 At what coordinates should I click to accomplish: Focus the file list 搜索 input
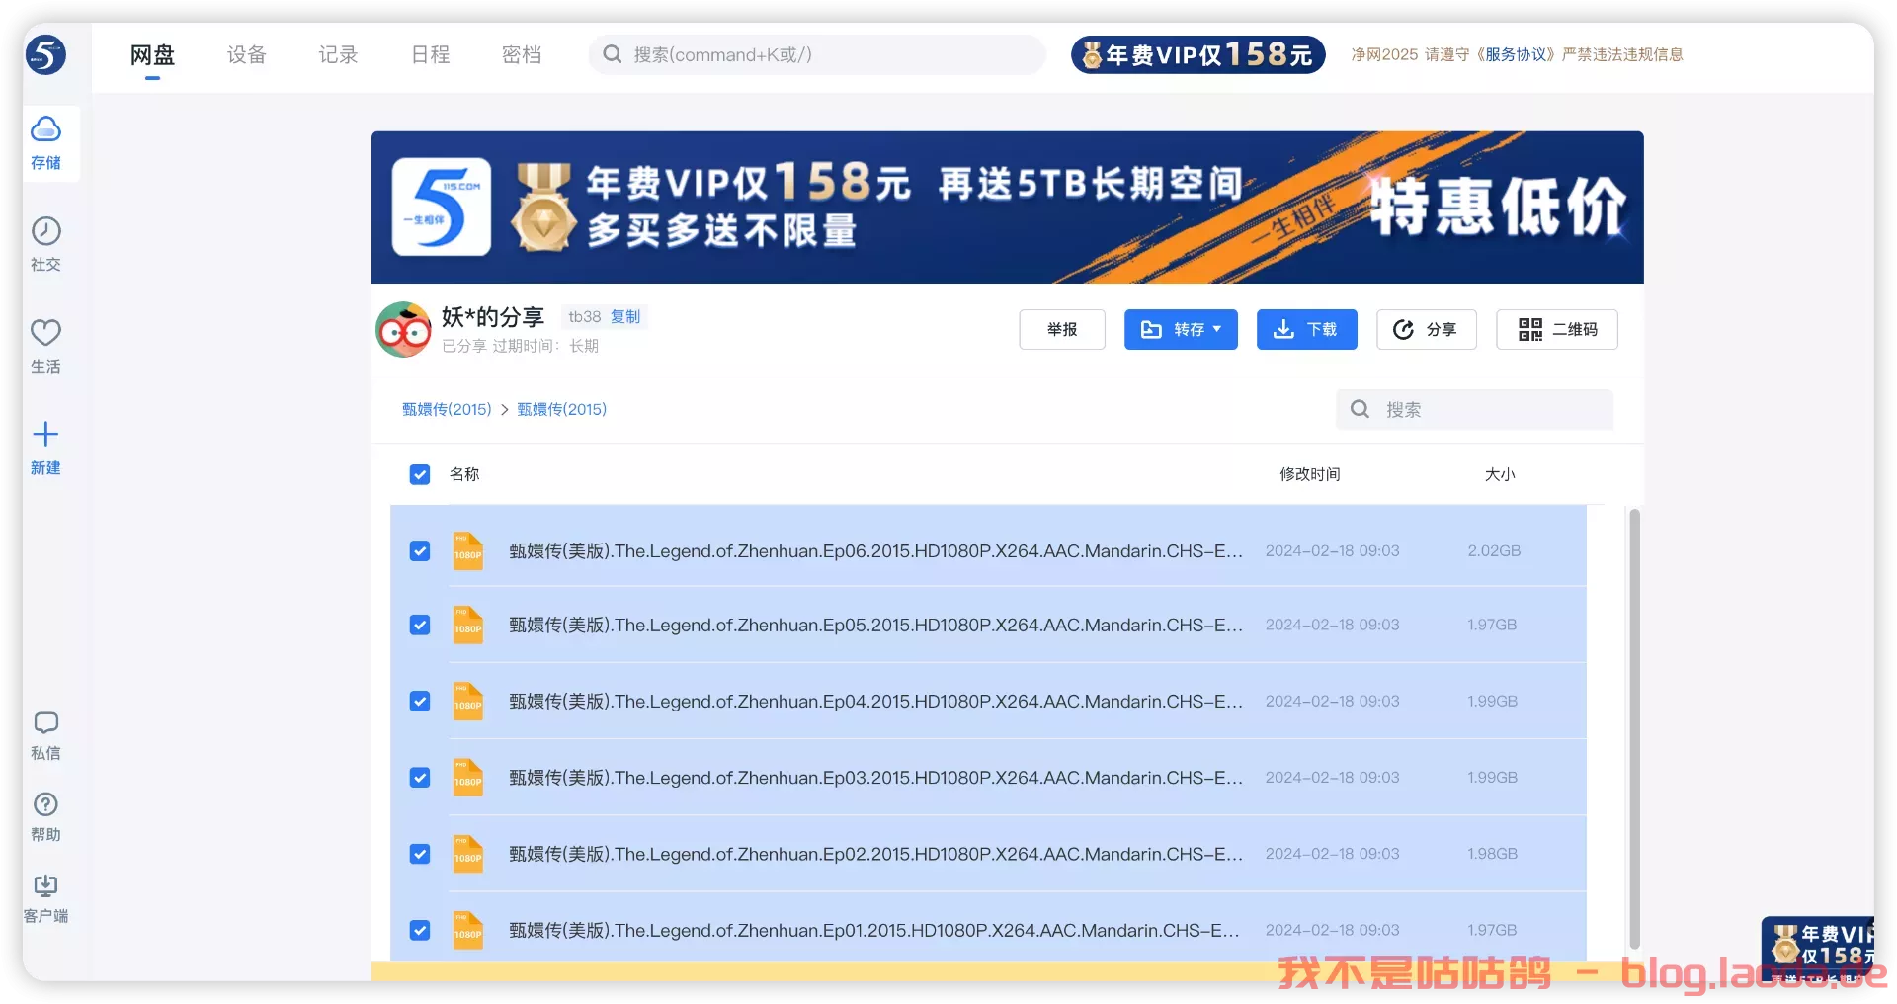[x=1475, y=409]
